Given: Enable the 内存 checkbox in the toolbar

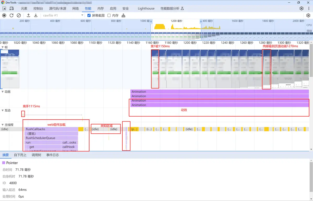Looking at the screenshot, I should tap(109, 15).
